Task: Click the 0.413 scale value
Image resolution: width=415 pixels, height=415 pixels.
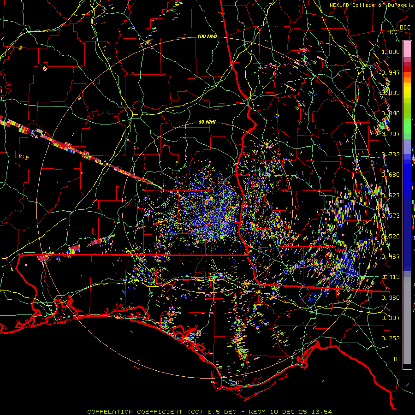Action: 391,277
